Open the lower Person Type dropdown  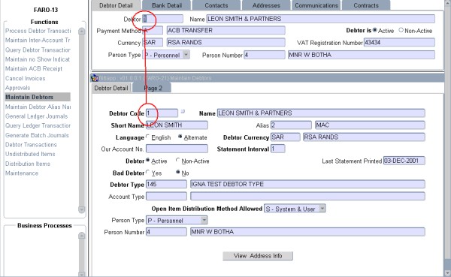pos(204,220)
